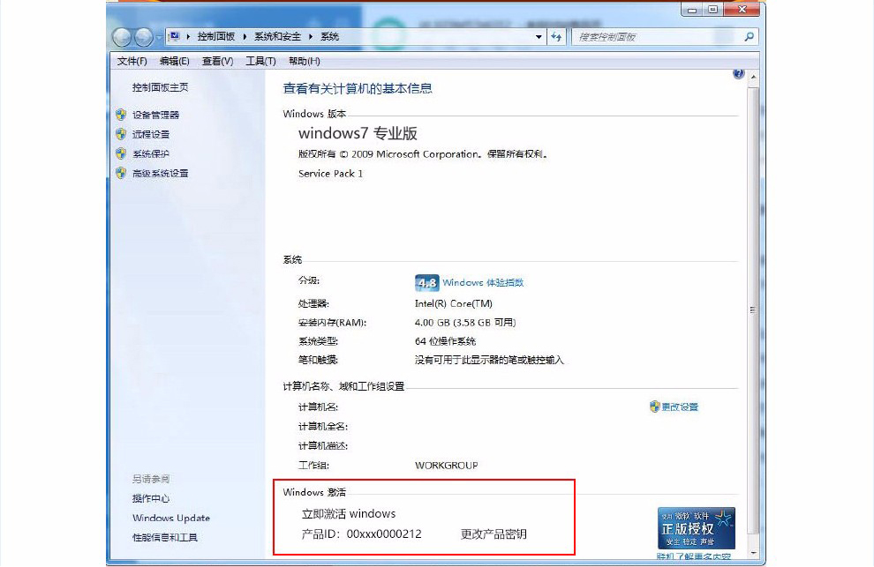Click the heading 查看有关计算机的基本信息

(358, 88)
